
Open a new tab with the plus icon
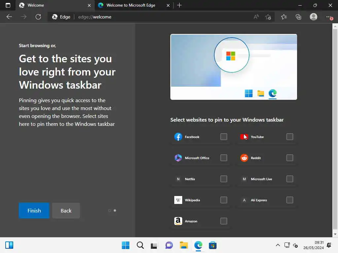(x=179, y=5)
